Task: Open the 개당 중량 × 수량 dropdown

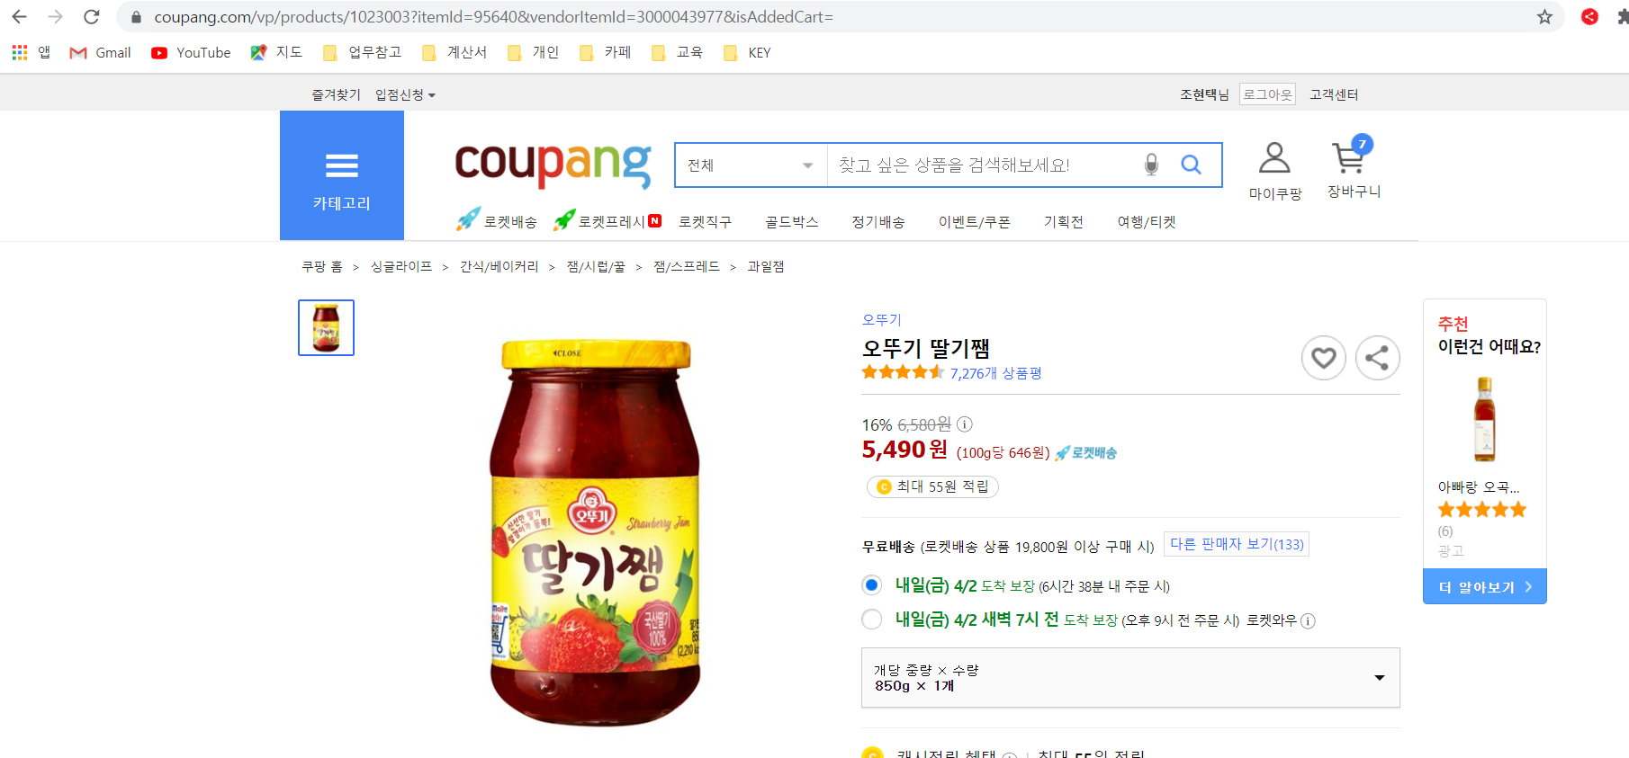Action: click(1130, 678)
